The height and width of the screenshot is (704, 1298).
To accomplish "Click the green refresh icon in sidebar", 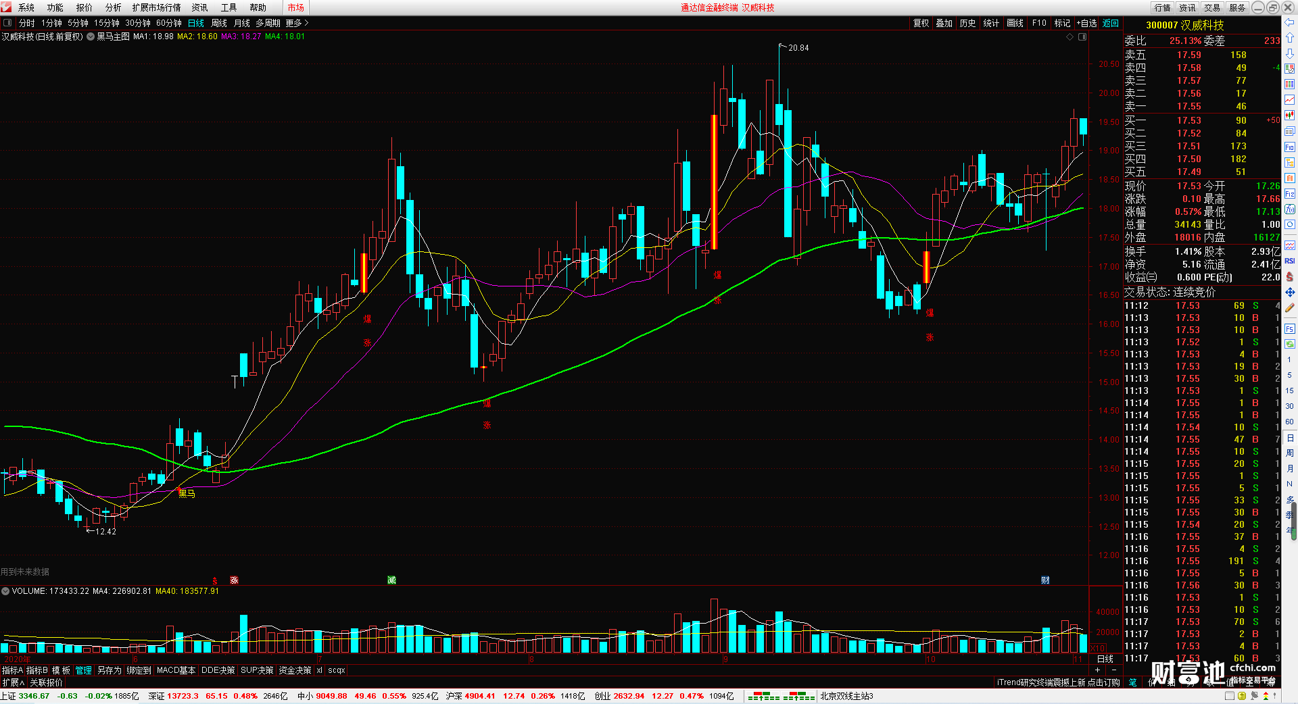I will coord(1289,345).
